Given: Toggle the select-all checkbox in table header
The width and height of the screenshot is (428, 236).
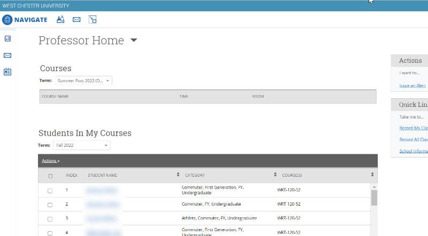Looking at the screenshot, I should click(x=50, y=176).
